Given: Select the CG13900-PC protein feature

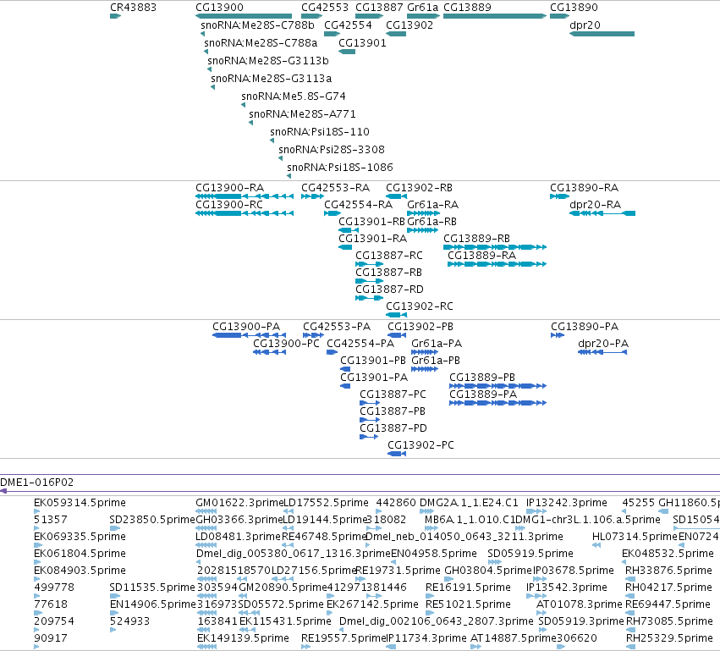Looking at the screenshot, I should click(270, 352).
